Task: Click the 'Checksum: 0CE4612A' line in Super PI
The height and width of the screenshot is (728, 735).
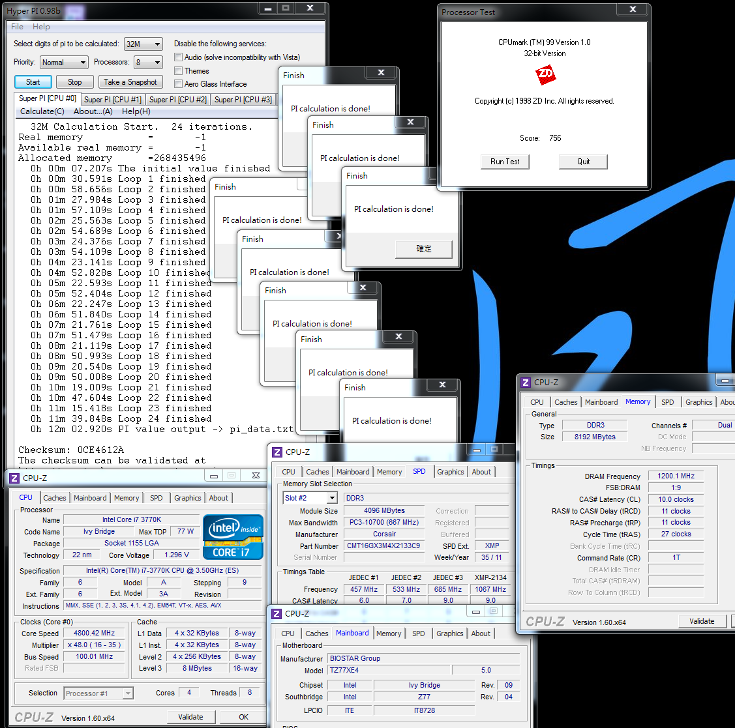Action: tap(71, 450)
